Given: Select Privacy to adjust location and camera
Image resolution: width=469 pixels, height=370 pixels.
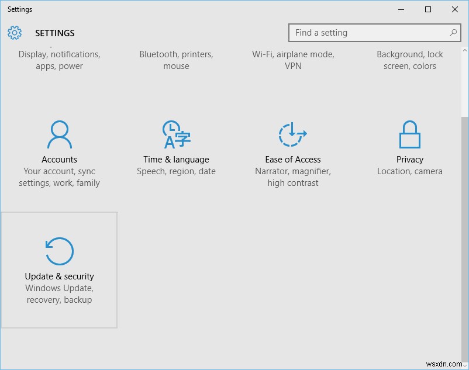Looking at the screenshot, I should [409, 159].
